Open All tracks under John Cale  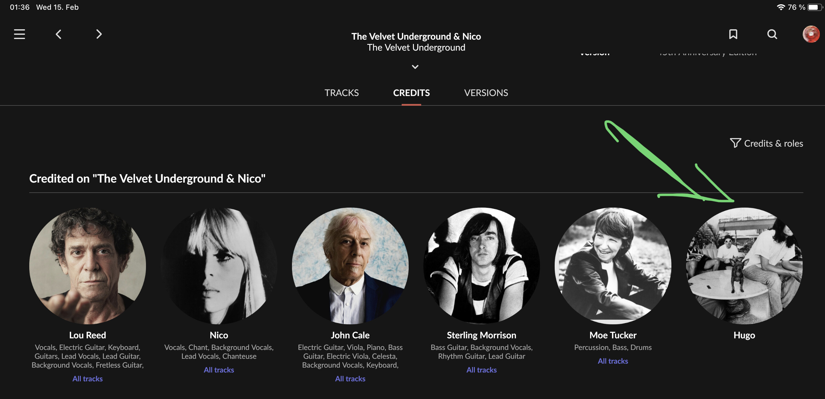pyautogui.click(x=350, y=379)
